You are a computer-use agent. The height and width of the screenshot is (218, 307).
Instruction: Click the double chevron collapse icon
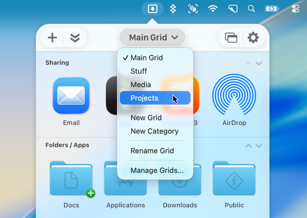pos(75,38)
